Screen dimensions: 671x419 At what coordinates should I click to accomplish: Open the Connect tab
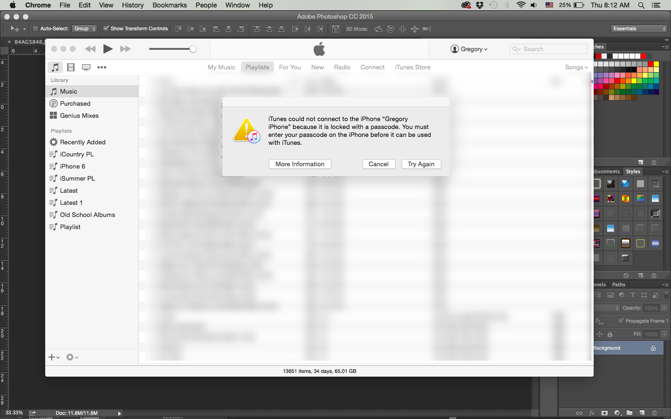point(372,67)
